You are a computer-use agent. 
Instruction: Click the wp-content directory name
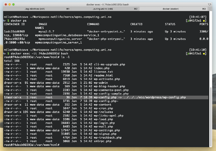pos(103,105)
